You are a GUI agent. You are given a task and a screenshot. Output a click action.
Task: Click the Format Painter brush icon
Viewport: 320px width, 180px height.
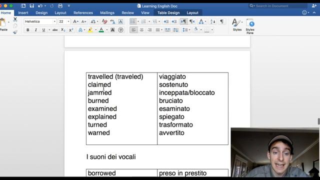coord(15,32)
